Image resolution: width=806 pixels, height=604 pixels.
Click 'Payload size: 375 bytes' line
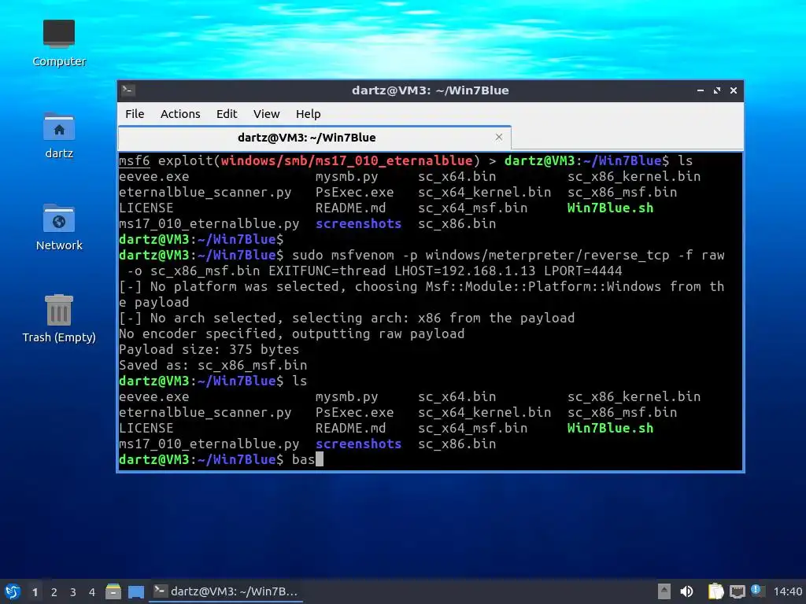[x=209, y=350]
